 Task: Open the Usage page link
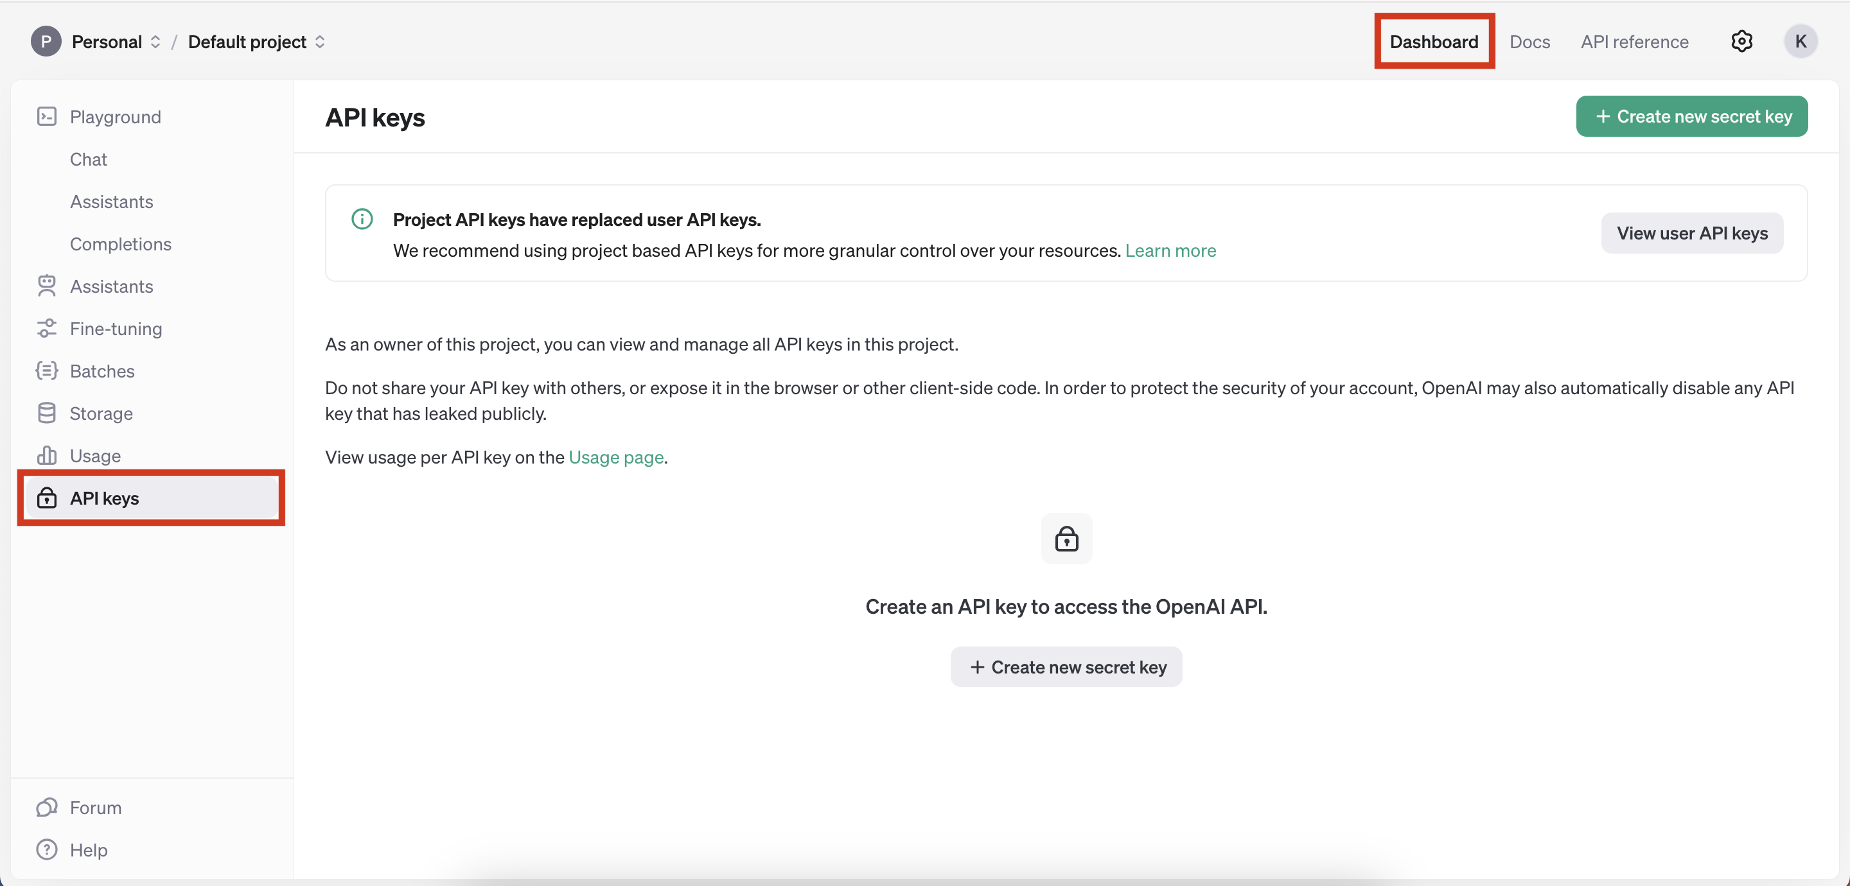coord(615,457)
